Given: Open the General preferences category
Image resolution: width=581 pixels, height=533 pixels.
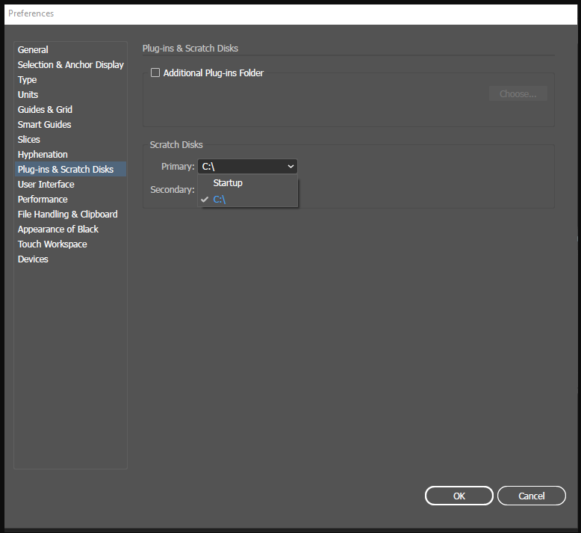Looking at the screenshot, I should (x=70, y=49).
